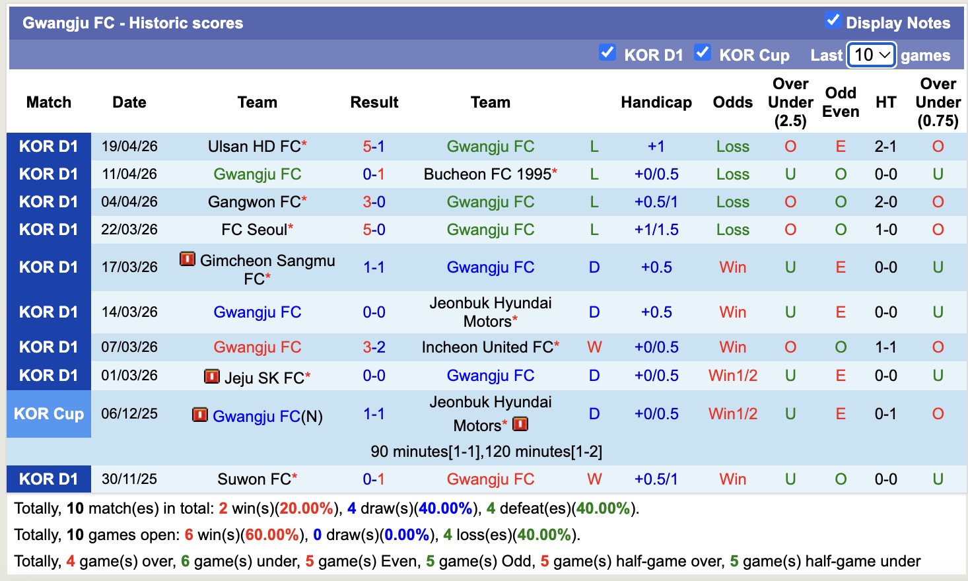Expand the games selector showing 10
The width and height of the screenshot is (968, 581).
pyautogui.click(x=871, y=55)
